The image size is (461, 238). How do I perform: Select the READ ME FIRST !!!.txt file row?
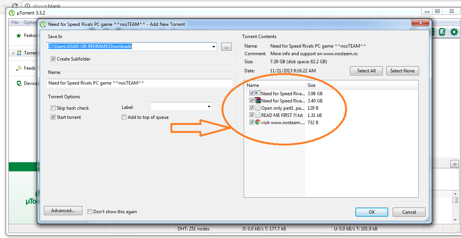point(282,115)
